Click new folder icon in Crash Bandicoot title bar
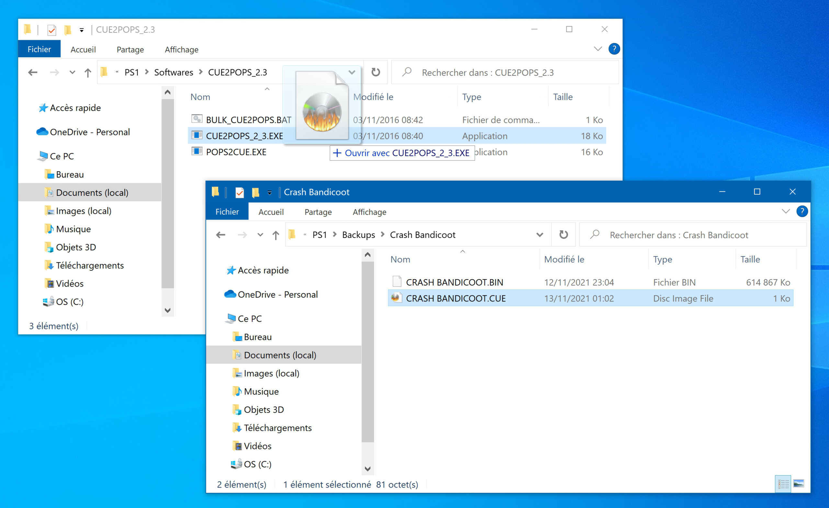 tap(256, 192)
